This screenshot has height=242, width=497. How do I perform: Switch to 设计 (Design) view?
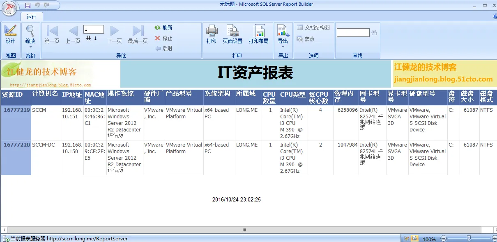11,34
